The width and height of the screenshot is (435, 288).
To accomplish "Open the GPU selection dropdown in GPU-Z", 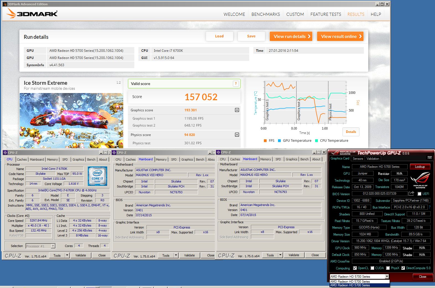I will click(x=387, y=276).
